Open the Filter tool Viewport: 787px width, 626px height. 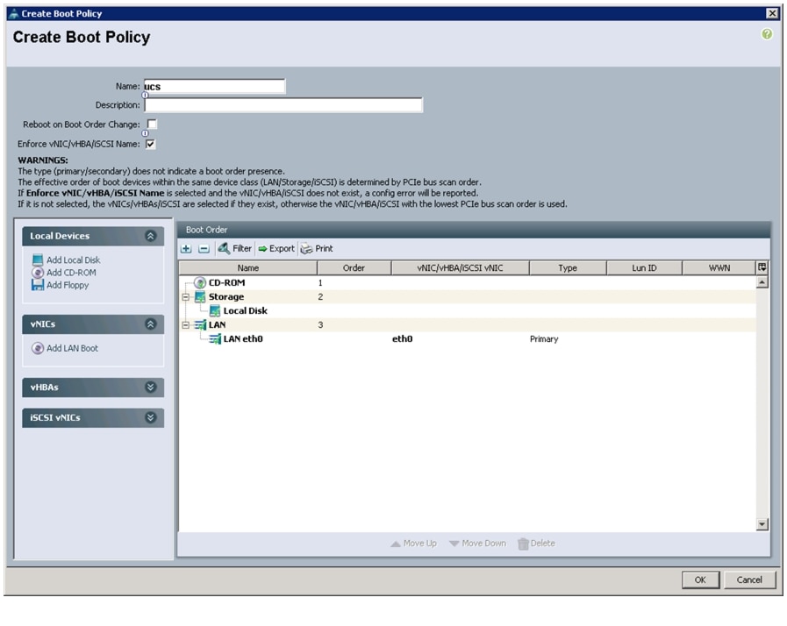pos(234,248)
